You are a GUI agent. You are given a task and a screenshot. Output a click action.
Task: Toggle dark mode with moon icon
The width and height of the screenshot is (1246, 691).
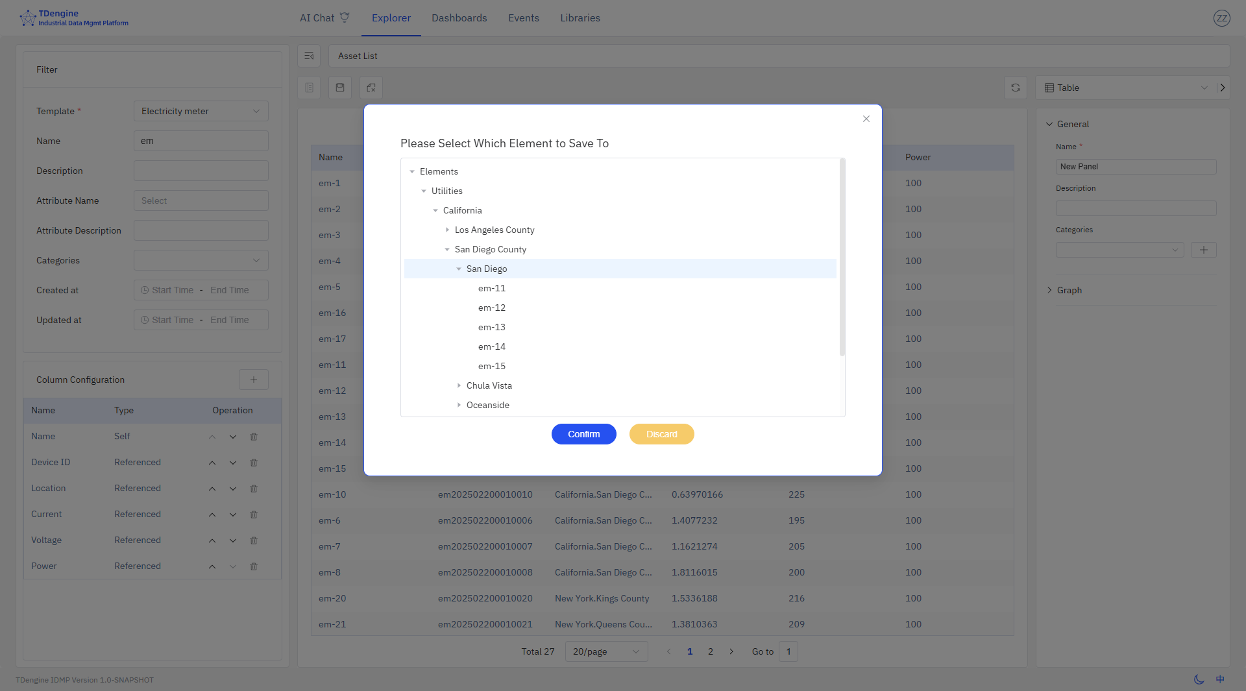click(x=1199, y=679)
